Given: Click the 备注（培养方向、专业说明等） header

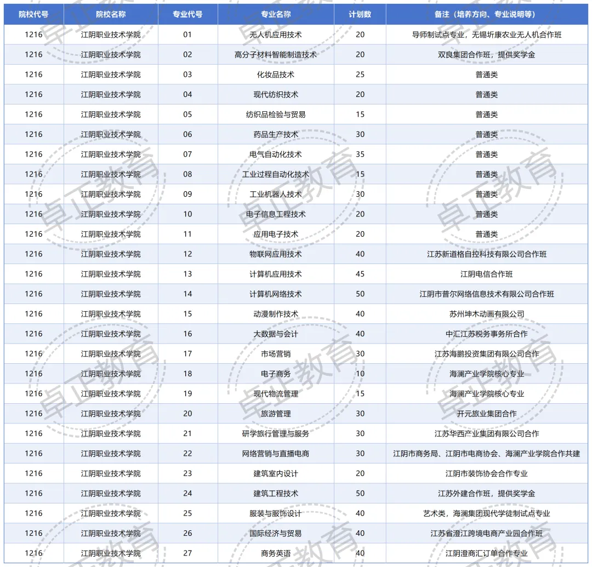Looking at the screenshot, I should [x=487, y=14].
